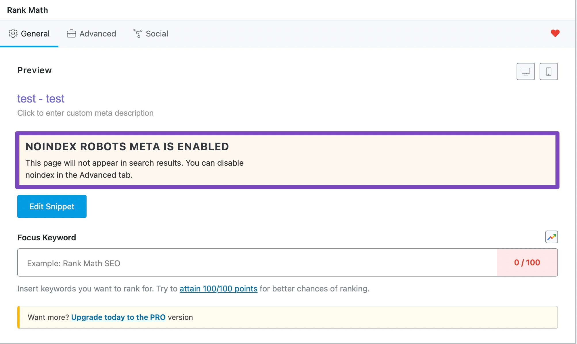Click the Focus Keyword label
This screenshot has width=577, height=344.
(47, 237)
